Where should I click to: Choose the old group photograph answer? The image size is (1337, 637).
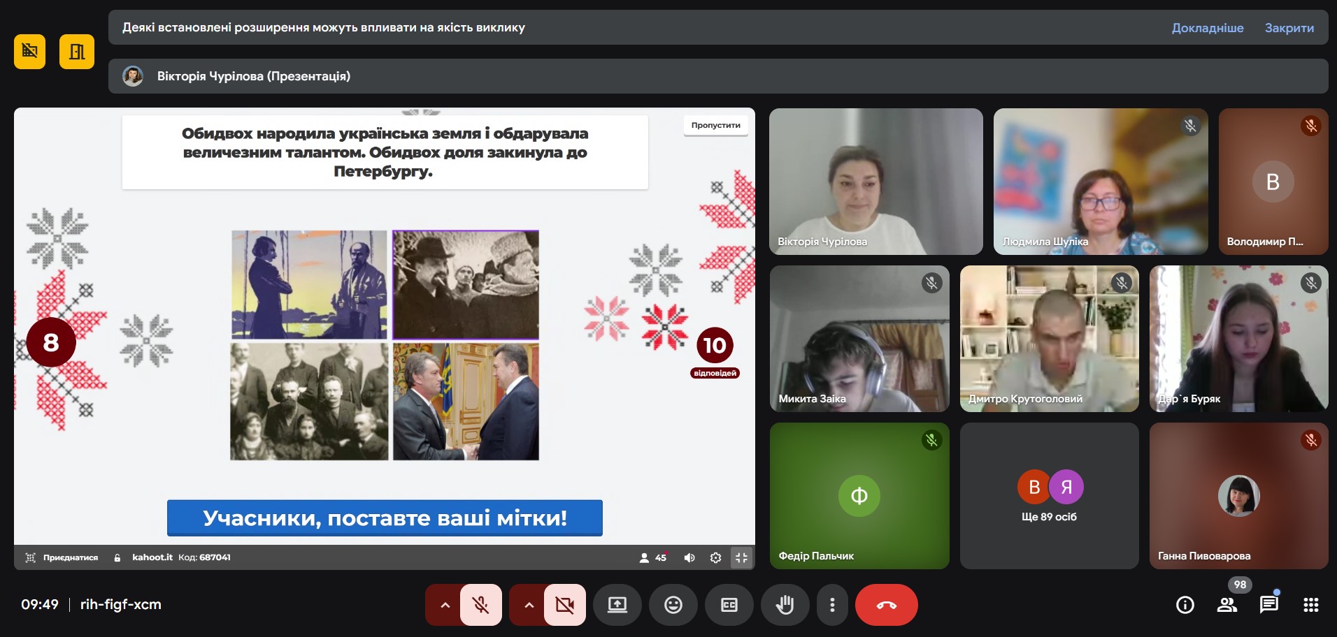pyautogui.click(x=309, y=401)
